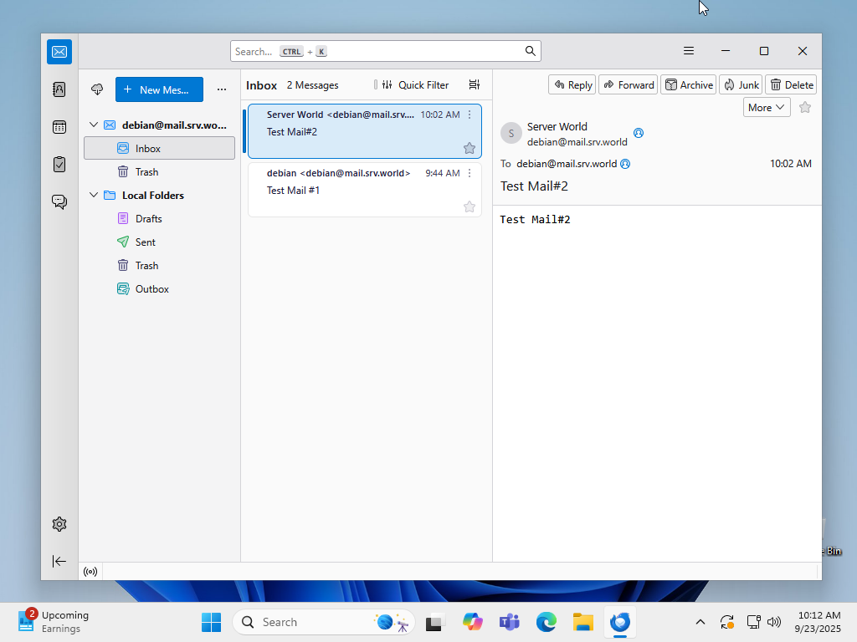Open Microsoft Edge from the taskbar

coord(547,622)
